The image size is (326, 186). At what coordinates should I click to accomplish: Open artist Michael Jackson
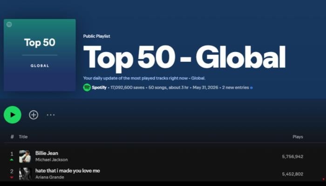pyautogui.click(x=52, y=159)
